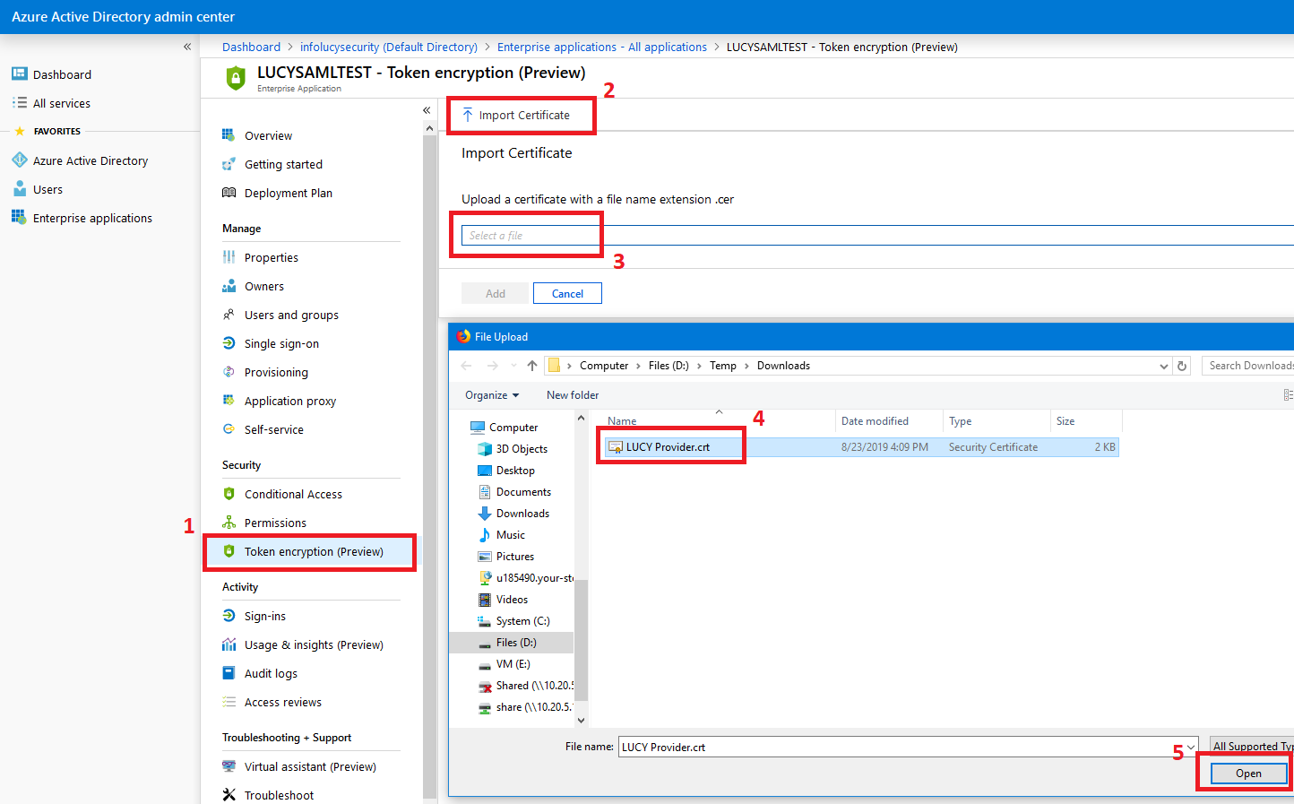Click Enterprise applications - All applications breadcrumb
The image size is (1294, 804).
pyautogui.click(x=602, y=47)
